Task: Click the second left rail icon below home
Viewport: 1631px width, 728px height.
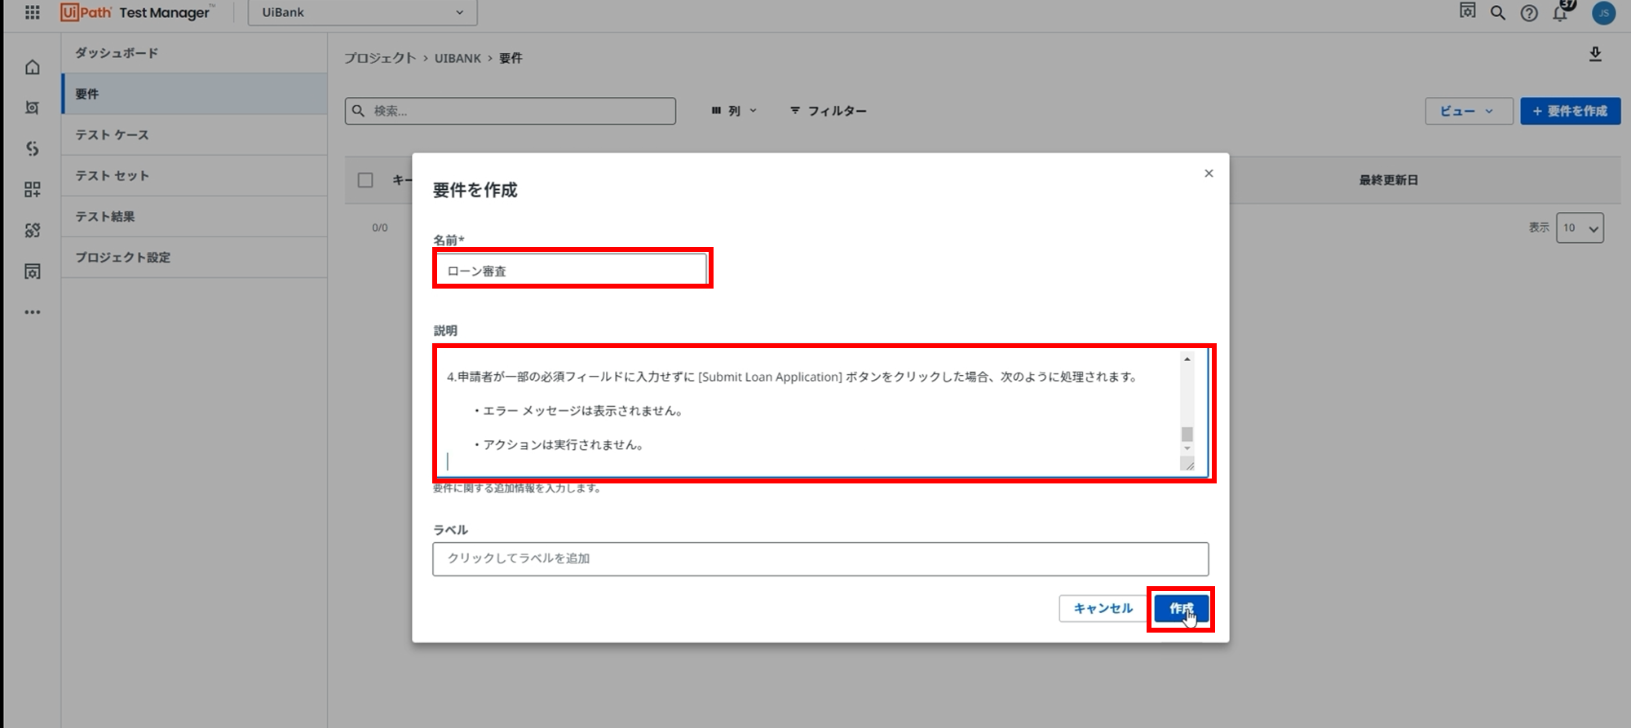Action: pos(33,108)
